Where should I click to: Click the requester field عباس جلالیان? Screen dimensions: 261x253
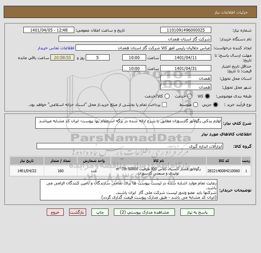(x=143, y=48)
